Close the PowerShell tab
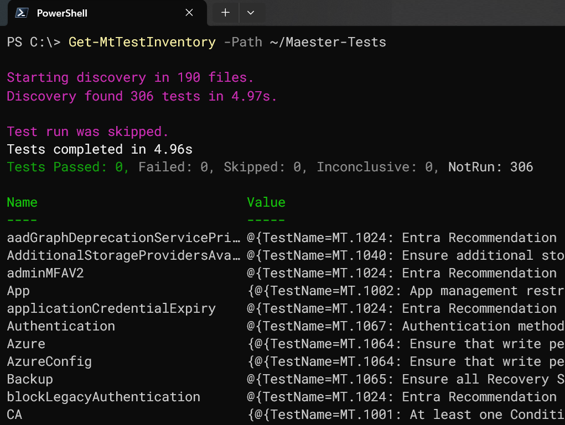 pyautogui.click(x=189, y=12)
